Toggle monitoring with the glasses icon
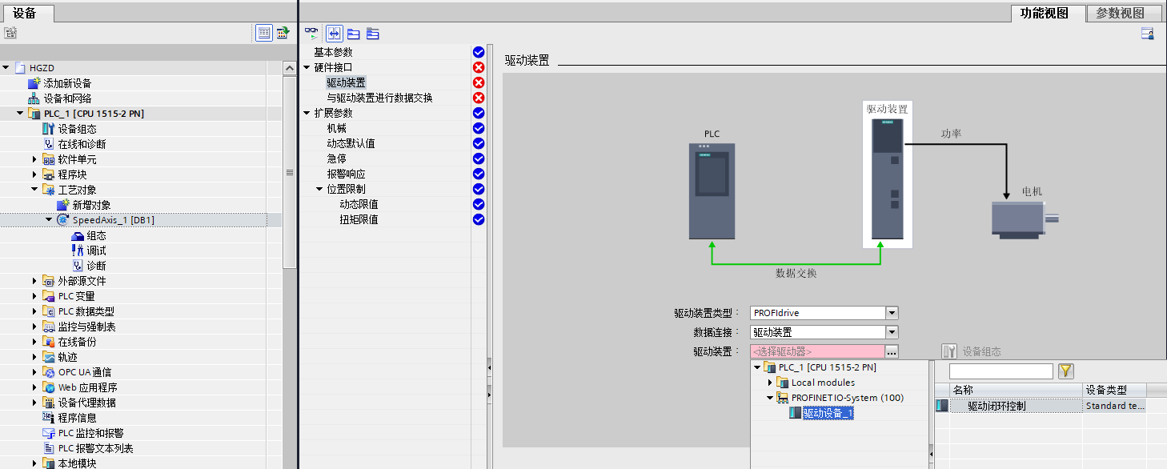 pos(311,32)
